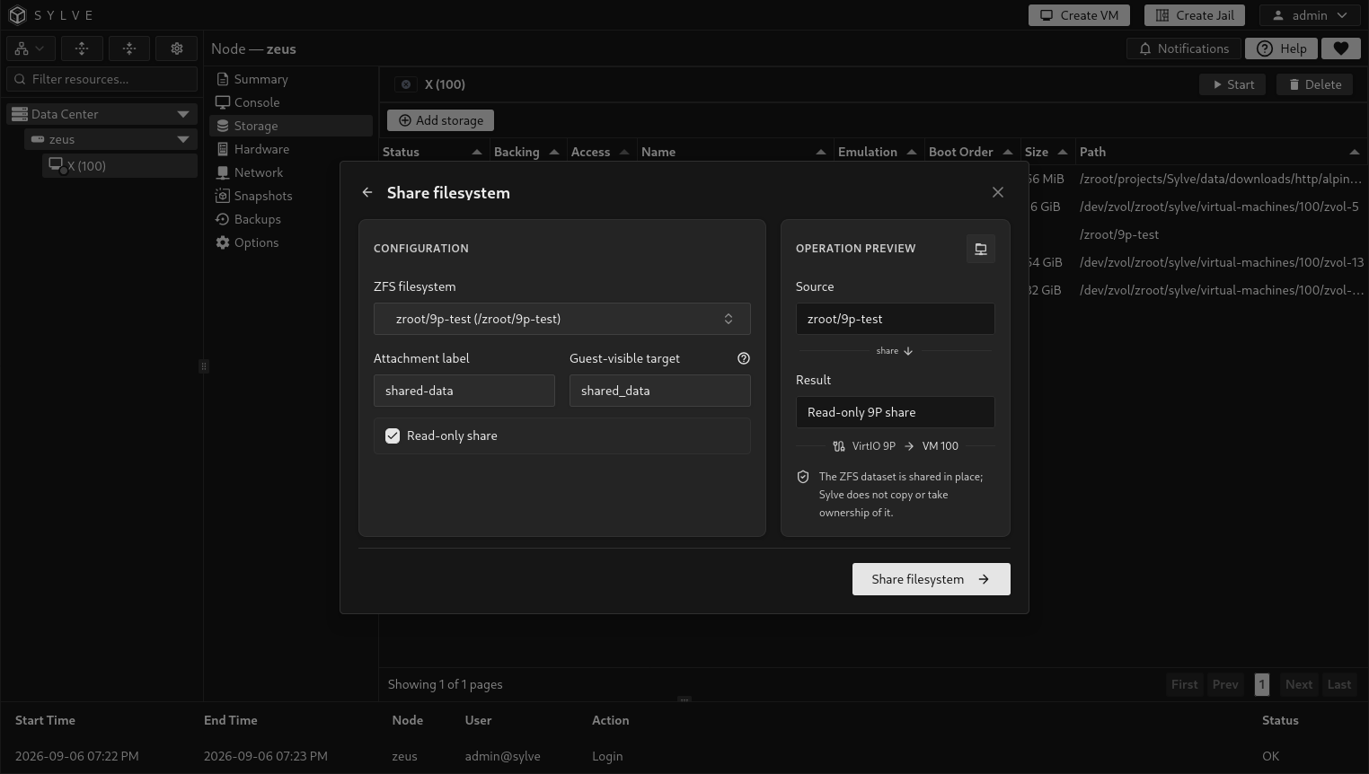Start the VM with Start button
The width and height of the screenshot is (1369, 774).
[x=1232, y=84]
